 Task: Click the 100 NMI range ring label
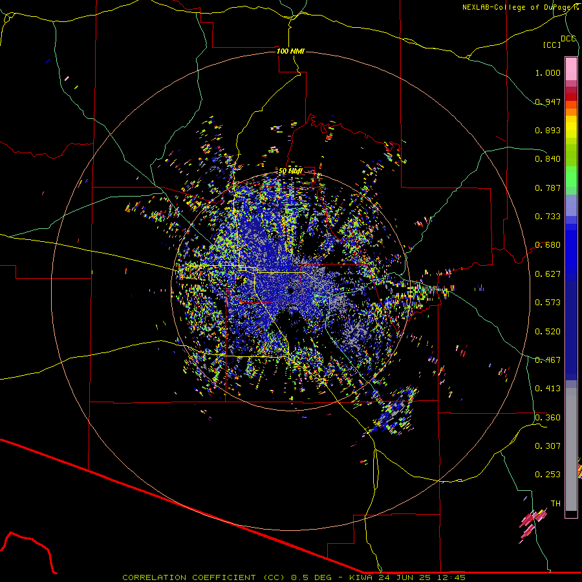290,51
